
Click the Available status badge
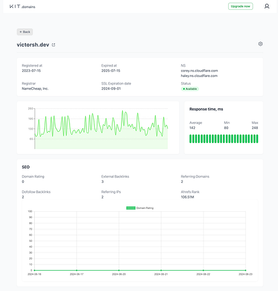tap(190, 89)
